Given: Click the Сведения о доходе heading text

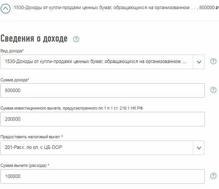Looking at the screenshot, I should 34,39.
